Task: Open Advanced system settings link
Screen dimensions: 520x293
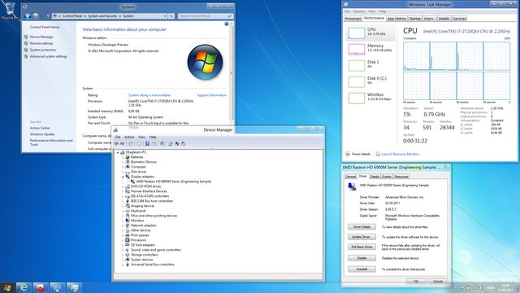Action: click(49, 56)
